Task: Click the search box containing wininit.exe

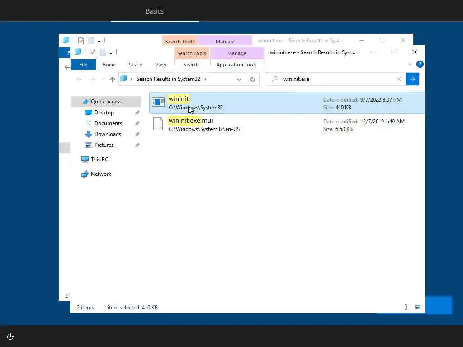Action: (335, 79)
